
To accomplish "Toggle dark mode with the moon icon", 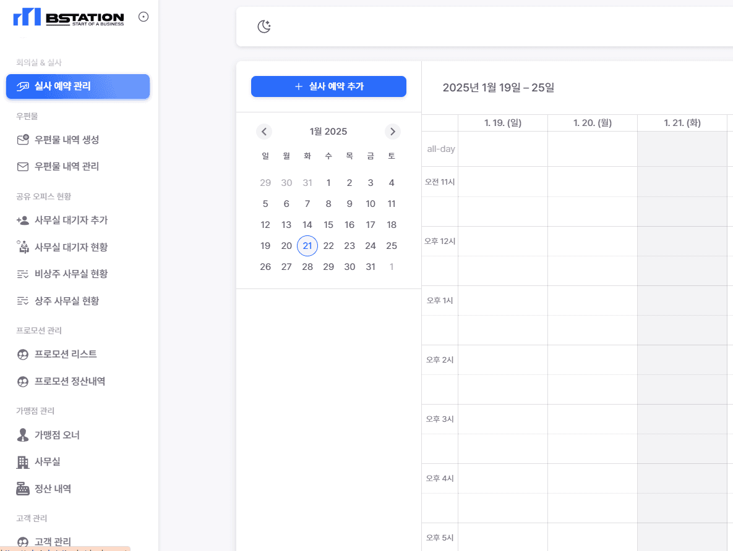I will [264, 27].
